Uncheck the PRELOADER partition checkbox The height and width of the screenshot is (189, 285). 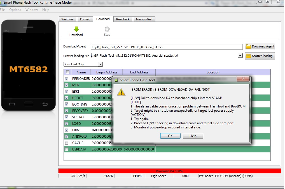point(67,79)
